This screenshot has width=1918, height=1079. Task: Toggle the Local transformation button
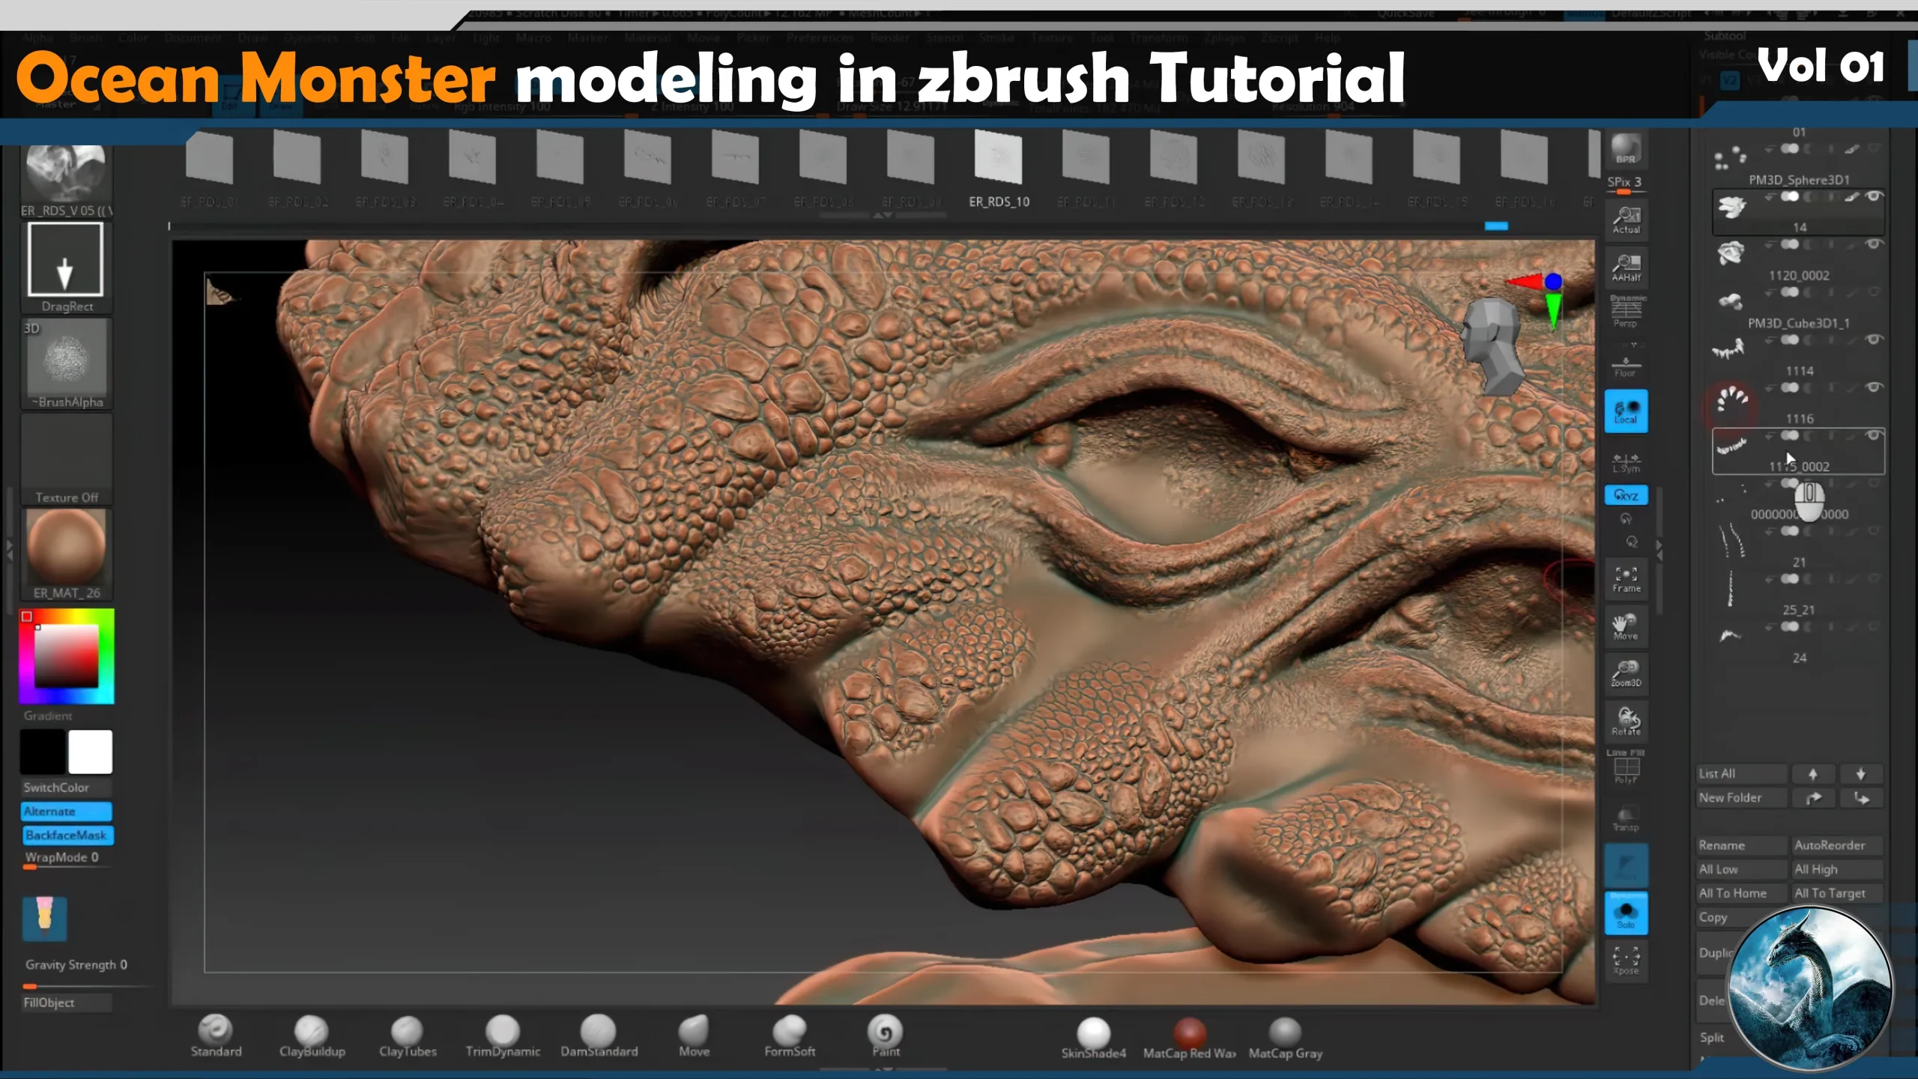[1626, 411]
